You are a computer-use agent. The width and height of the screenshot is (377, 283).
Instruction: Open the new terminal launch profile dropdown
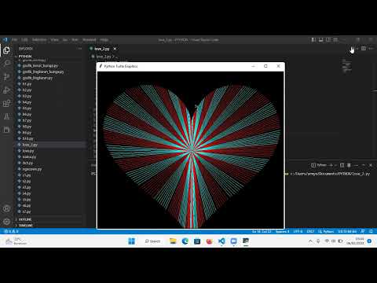(x=335, y=165)
